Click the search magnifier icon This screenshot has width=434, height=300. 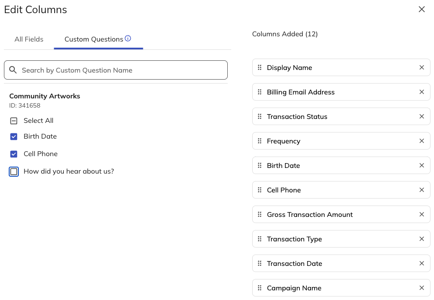(13, 70)
